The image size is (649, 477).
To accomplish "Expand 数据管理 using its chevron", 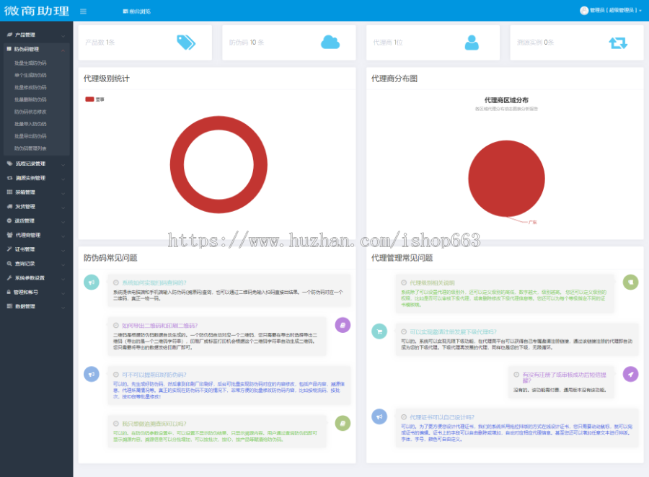I will coord(63,308).
